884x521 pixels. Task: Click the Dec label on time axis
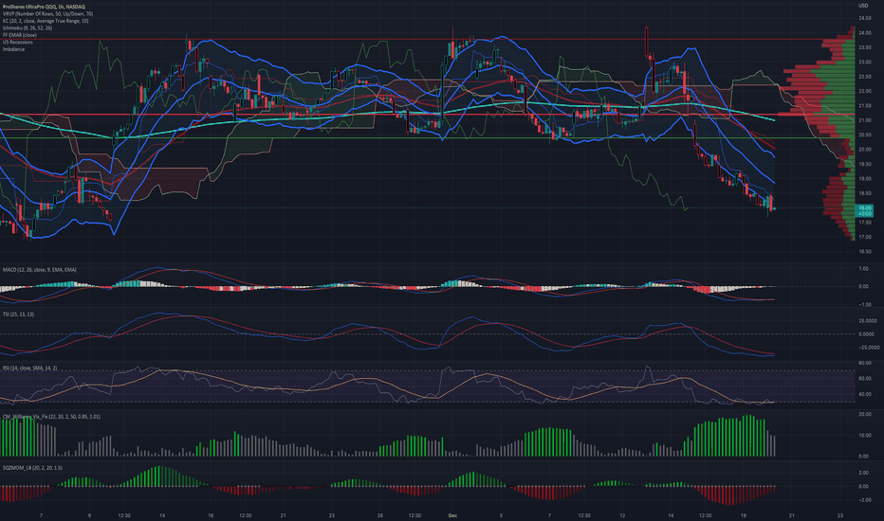(x=452, y=515)
